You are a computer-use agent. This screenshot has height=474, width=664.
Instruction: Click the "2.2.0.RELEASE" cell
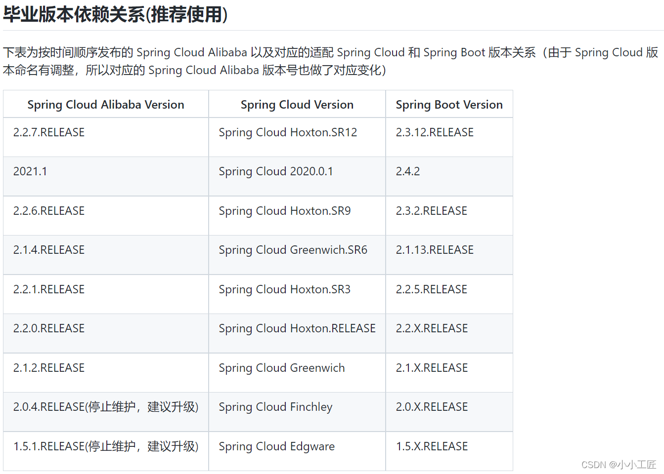point(106,333)
